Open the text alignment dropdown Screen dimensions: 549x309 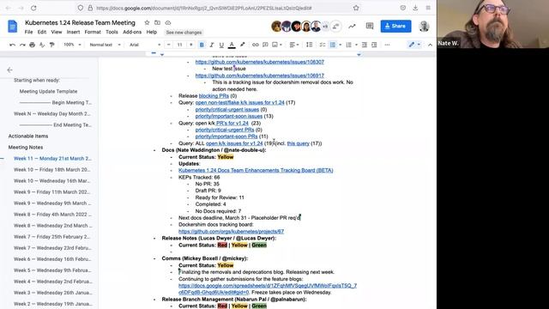click(x=294, y=45)
